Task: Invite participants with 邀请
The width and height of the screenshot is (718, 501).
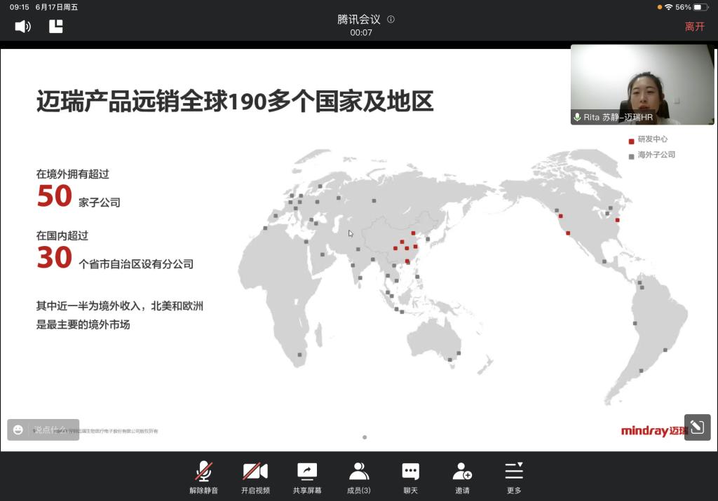Action: pos(462,478)
